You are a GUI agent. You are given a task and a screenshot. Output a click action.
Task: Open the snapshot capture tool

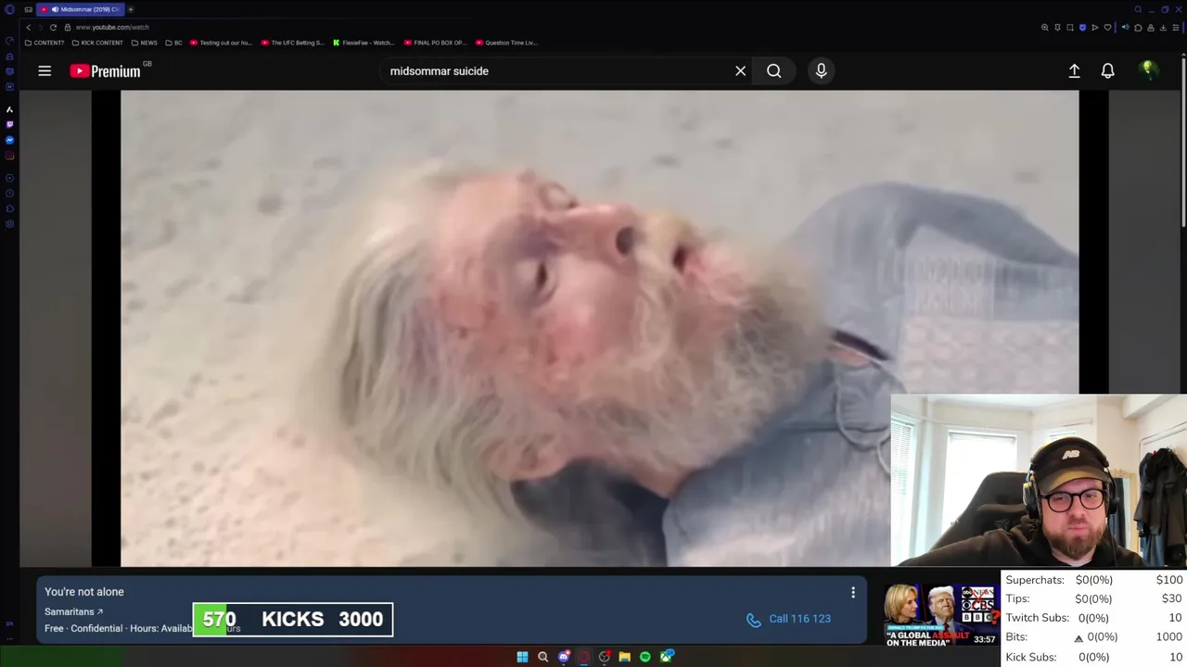pyautogui.click(x=1069, y=28)
